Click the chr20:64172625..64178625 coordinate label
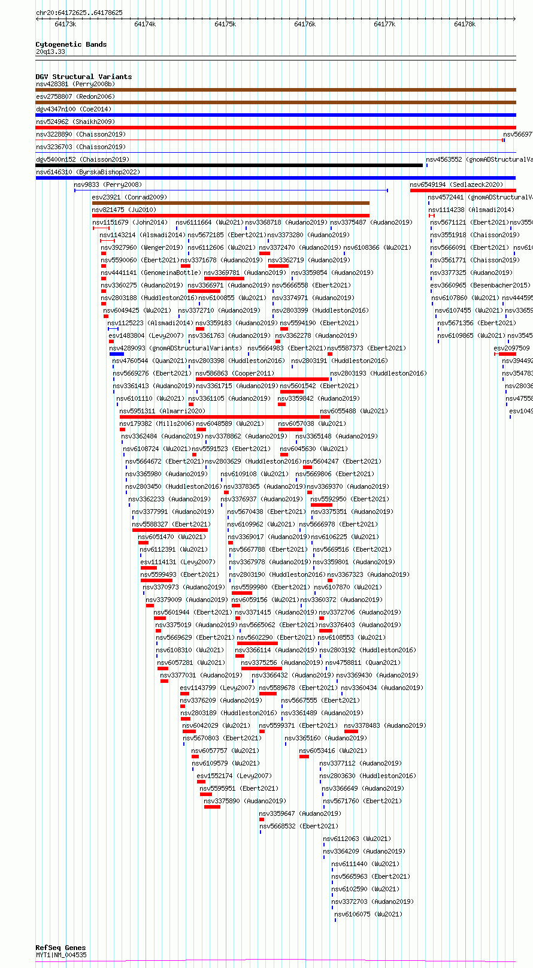The height and width of the screenshot is (968, 533). [79, 13]
